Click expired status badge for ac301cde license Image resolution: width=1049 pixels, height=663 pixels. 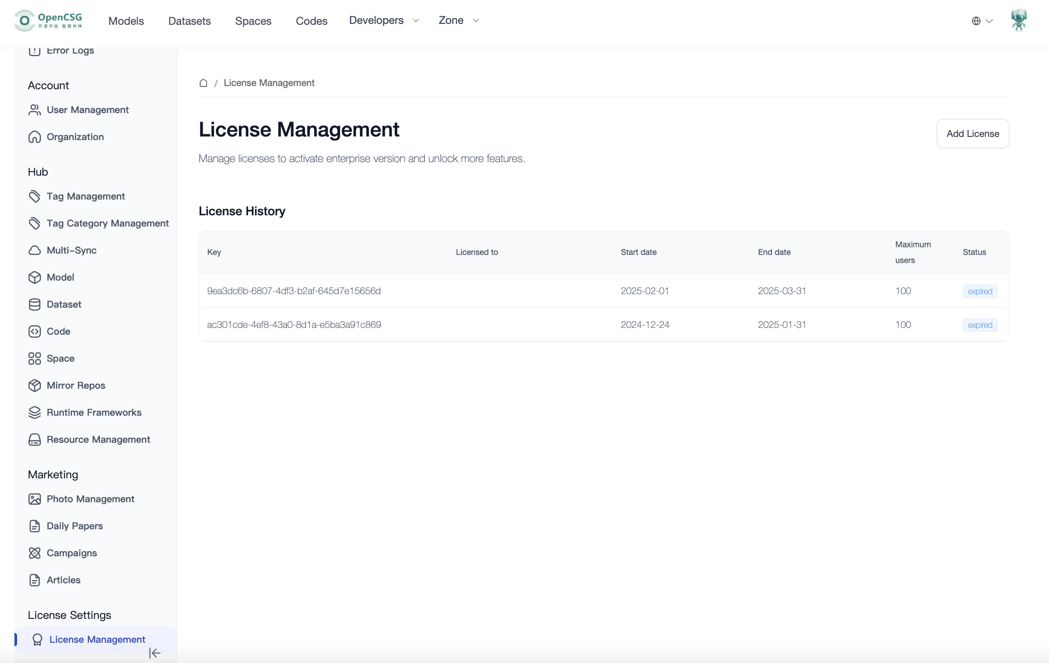(980, 325)
